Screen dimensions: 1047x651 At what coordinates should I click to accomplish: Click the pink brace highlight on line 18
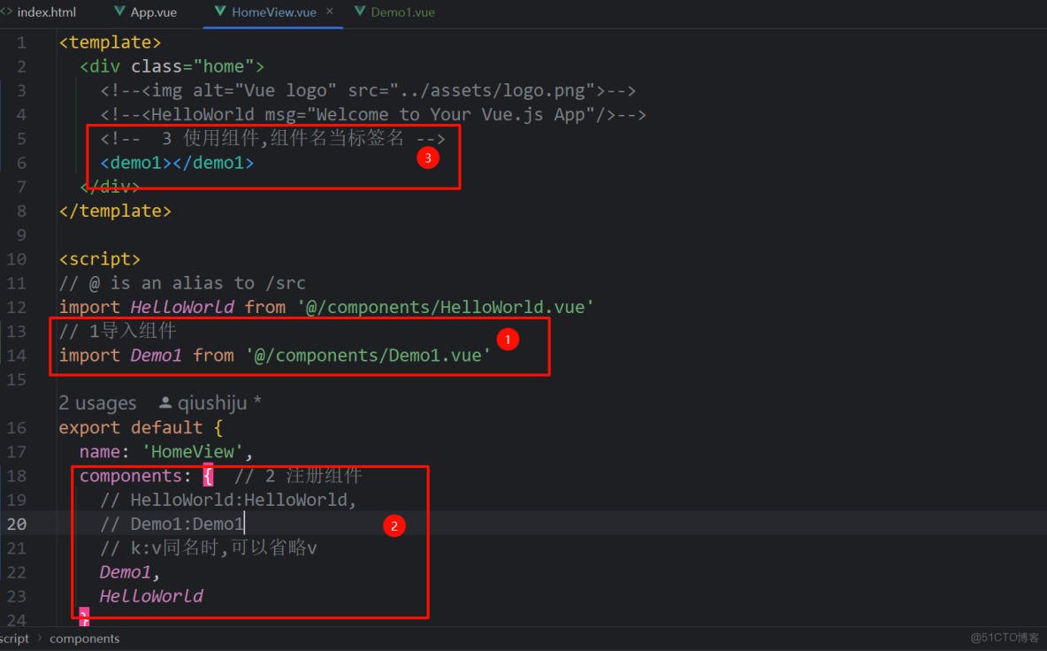pyautogui.click(x=209, y=475)
